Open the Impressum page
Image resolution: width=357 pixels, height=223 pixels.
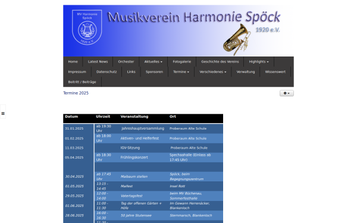pos(77,72)
